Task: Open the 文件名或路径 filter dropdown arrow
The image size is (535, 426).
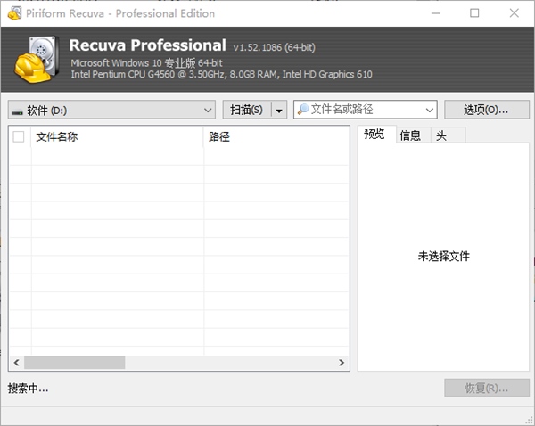Action: (429, 110)
